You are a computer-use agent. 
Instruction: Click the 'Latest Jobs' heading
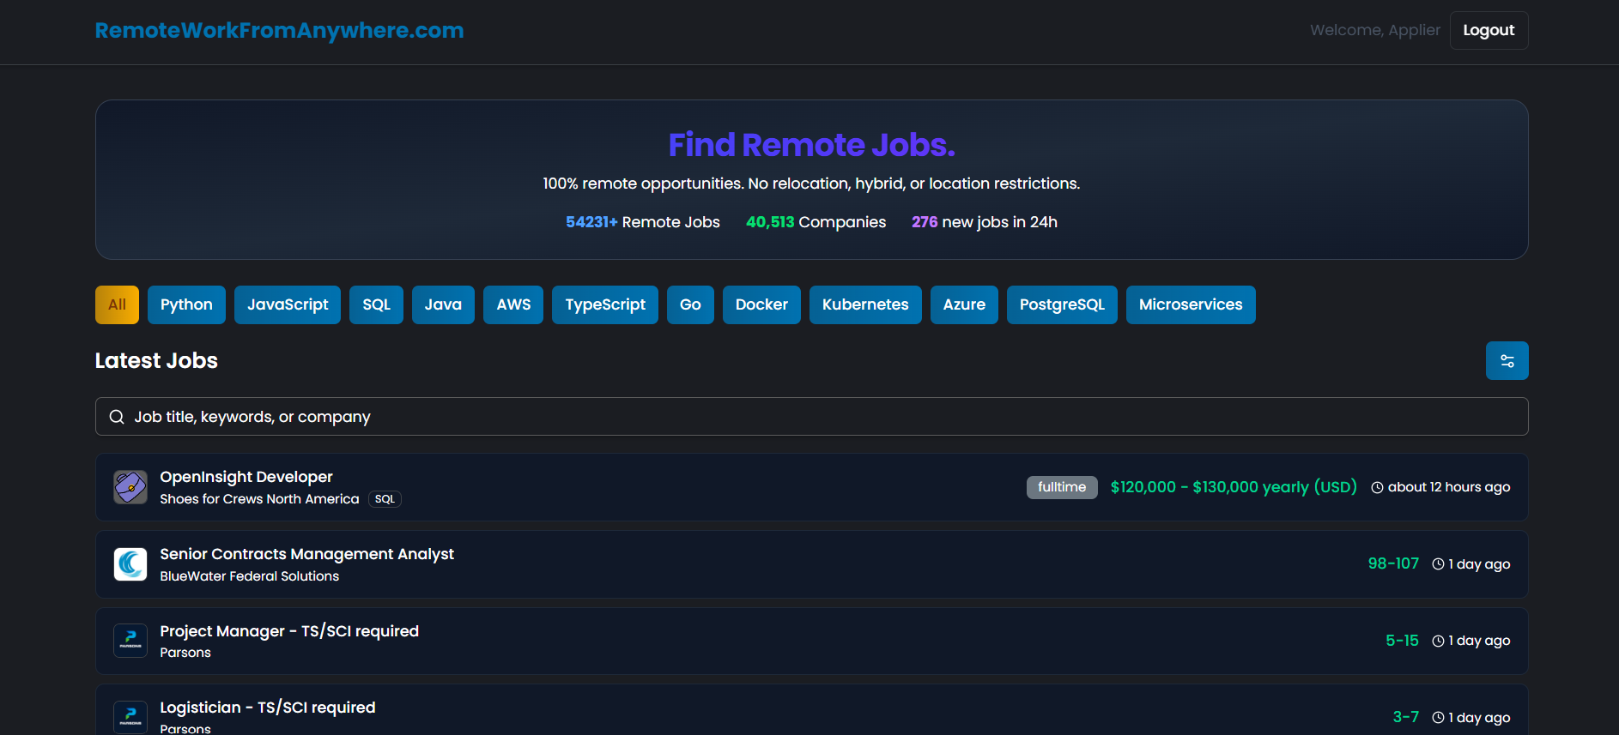(x=156, y=360)
